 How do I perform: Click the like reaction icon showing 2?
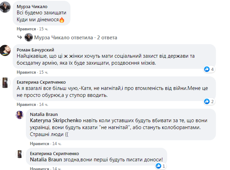(x=207, y=101)
